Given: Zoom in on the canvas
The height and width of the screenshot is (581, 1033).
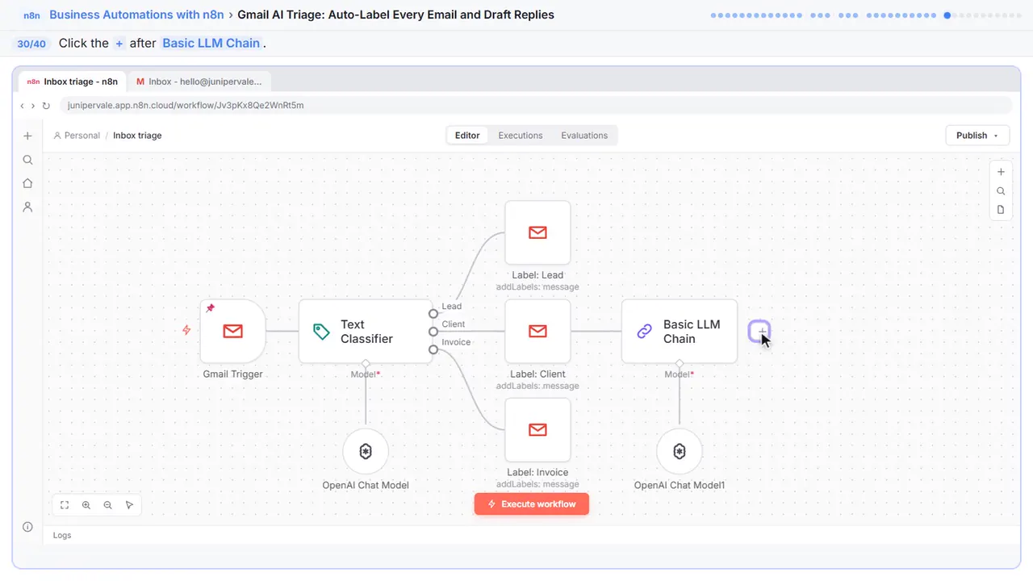Looking at the screenshot, I should point(86,505).
